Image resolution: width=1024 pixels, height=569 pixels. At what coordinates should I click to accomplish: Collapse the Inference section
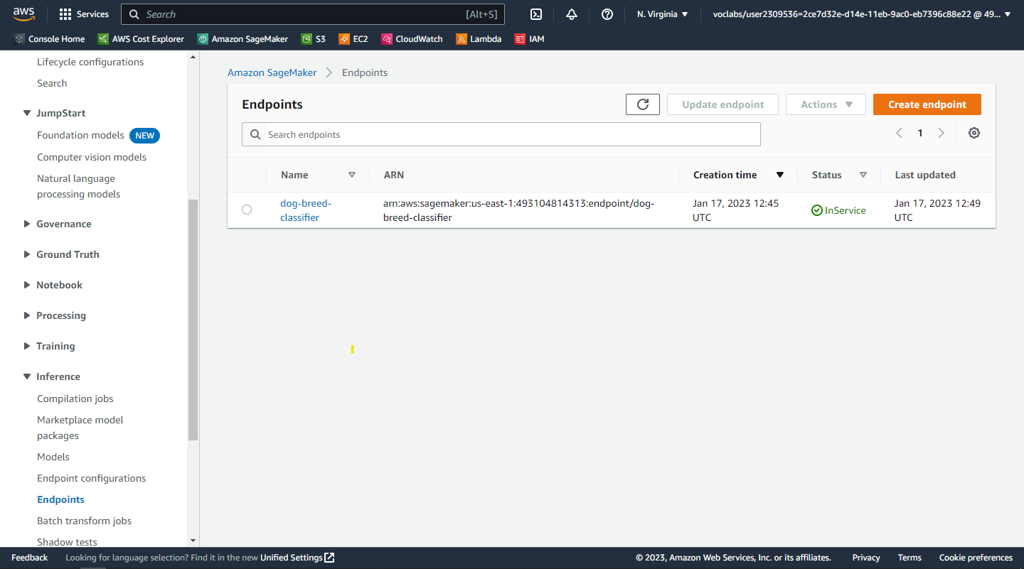27,376
